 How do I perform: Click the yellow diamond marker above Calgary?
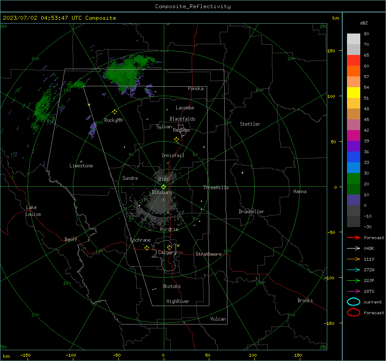pos(169,247)
